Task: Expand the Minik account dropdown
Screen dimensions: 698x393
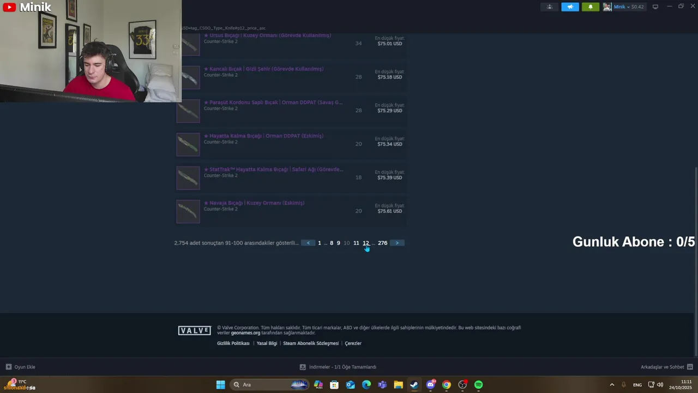Action: point(629,7)
